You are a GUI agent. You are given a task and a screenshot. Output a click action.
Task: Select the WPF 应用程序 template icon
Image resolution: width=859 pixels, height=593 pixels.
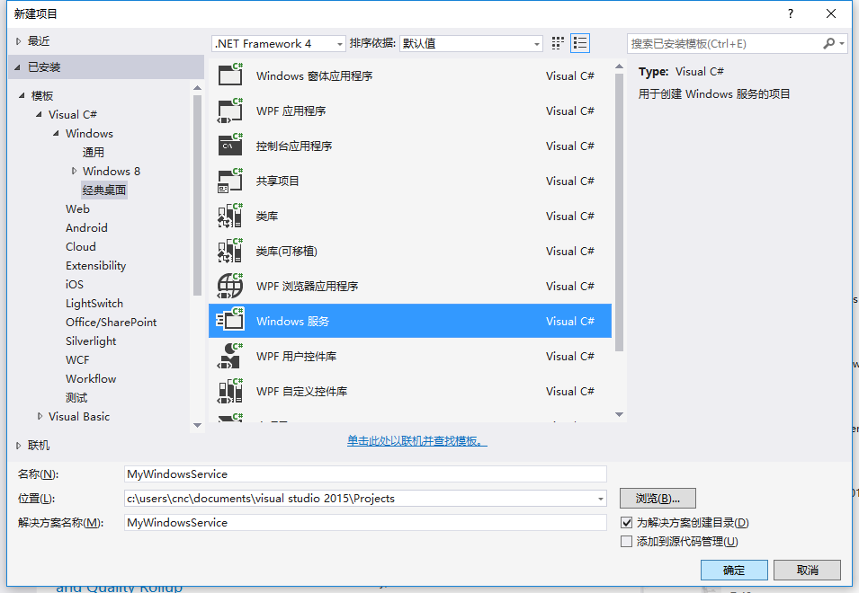point(230,111)
